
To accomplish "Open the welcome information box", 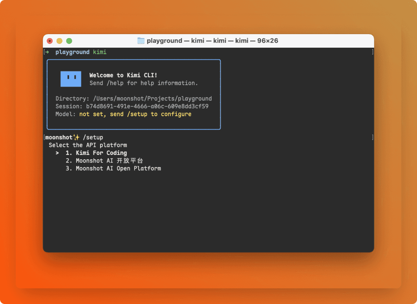I will (x=134, y=94).
